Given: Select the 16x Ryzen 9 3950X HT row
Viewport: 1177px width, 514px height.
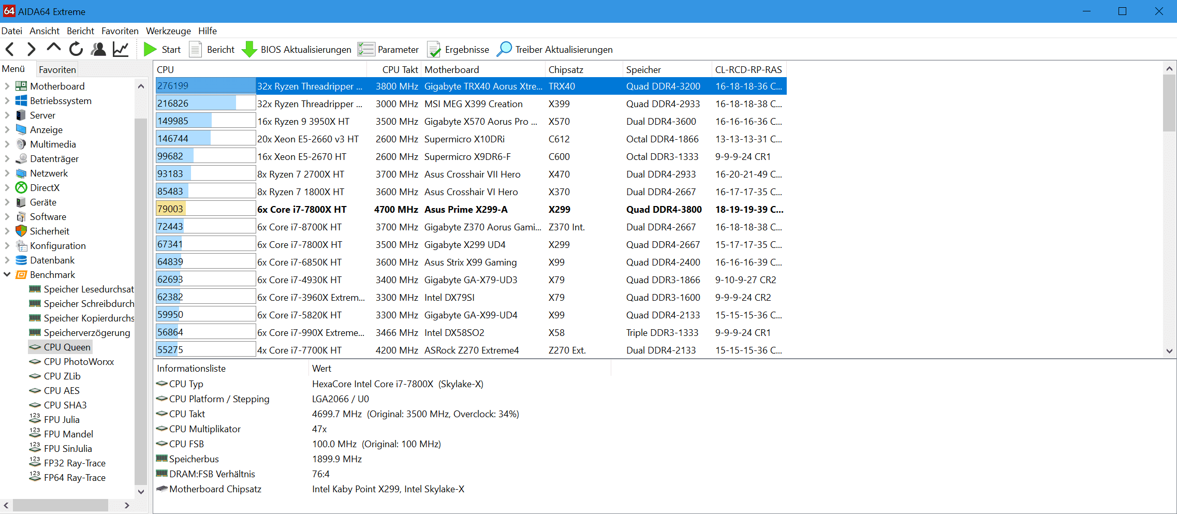Looking at the screenshot, I should [470, 121].
